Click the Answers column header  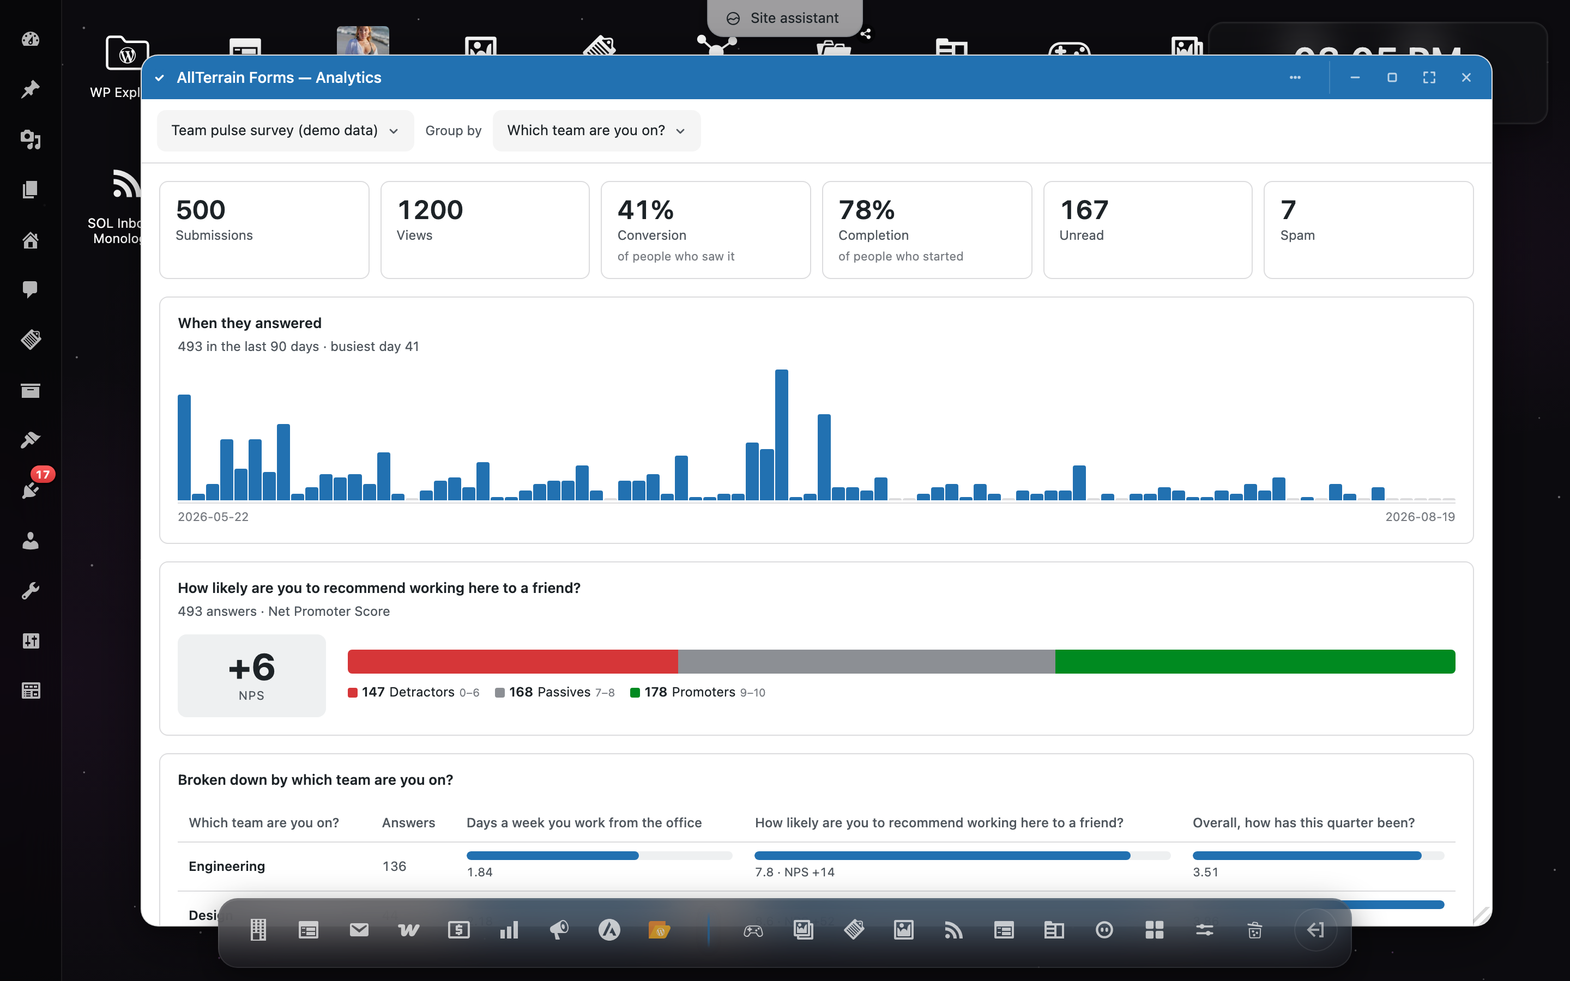point(408,822)
